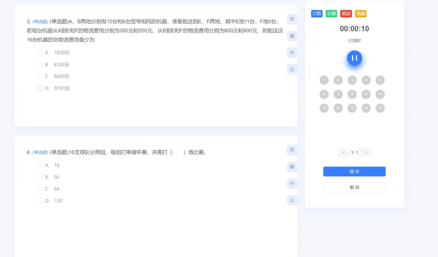The image size is (438, 257).
Task: Jump to question 4 circle
Action: (366, 80)
